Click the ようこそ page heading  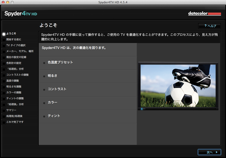pyautogui.click(x=48, y=25)
